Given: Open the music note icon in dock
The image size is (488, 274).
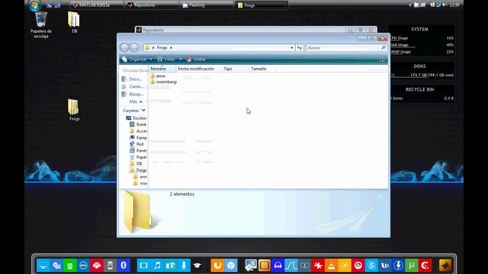Looking at the screenshot, I should point(157,265).
